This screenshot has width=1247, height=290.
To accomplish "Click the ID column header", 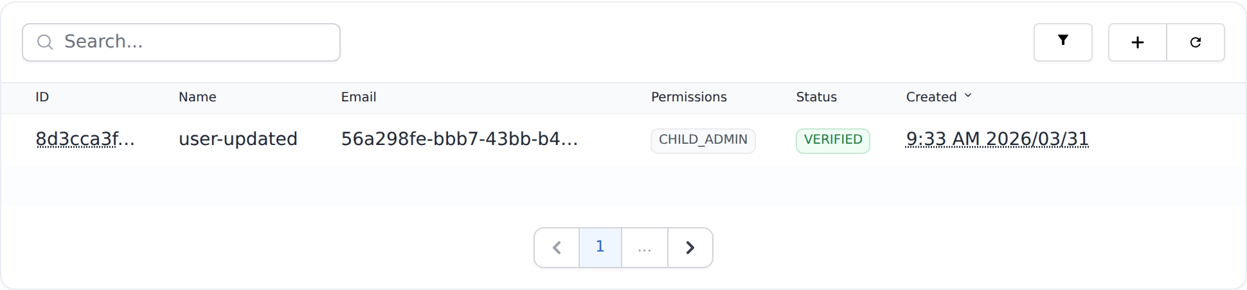I will (x=42, y=97).
